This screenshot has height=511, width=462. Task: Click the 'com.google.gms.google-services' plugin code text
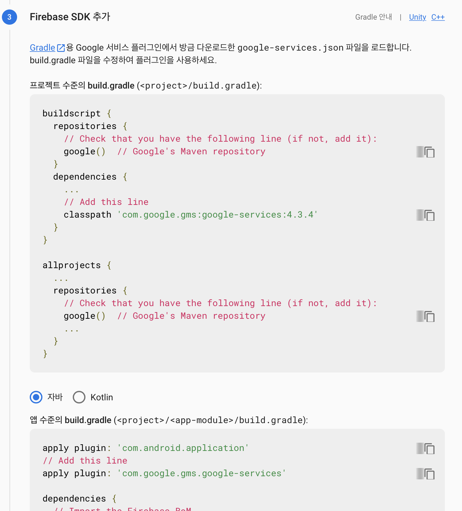(202, 473)
